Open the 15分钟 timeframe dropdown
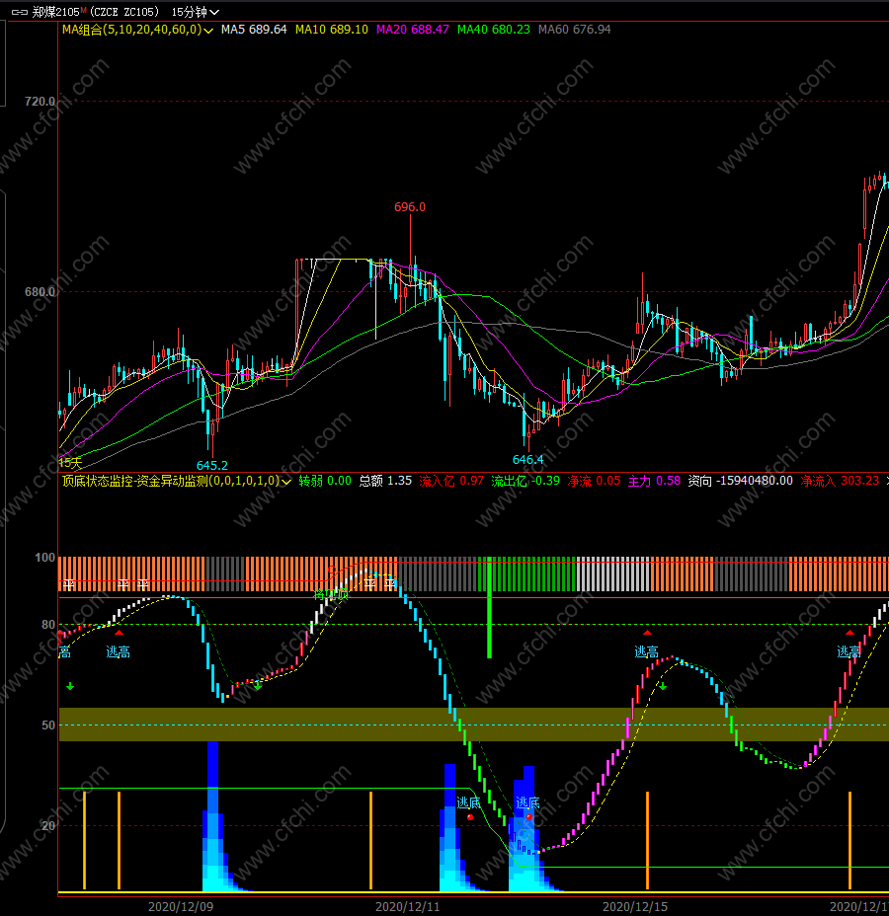Screen dimensions: 889x916 tap(196, 12)
